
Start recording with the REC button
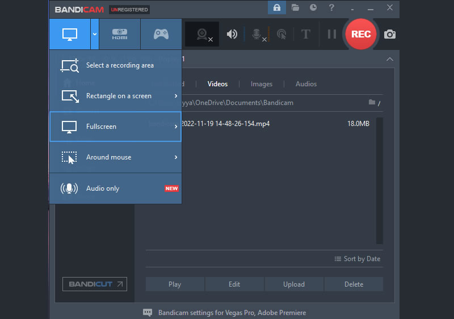tap(361, 34)
